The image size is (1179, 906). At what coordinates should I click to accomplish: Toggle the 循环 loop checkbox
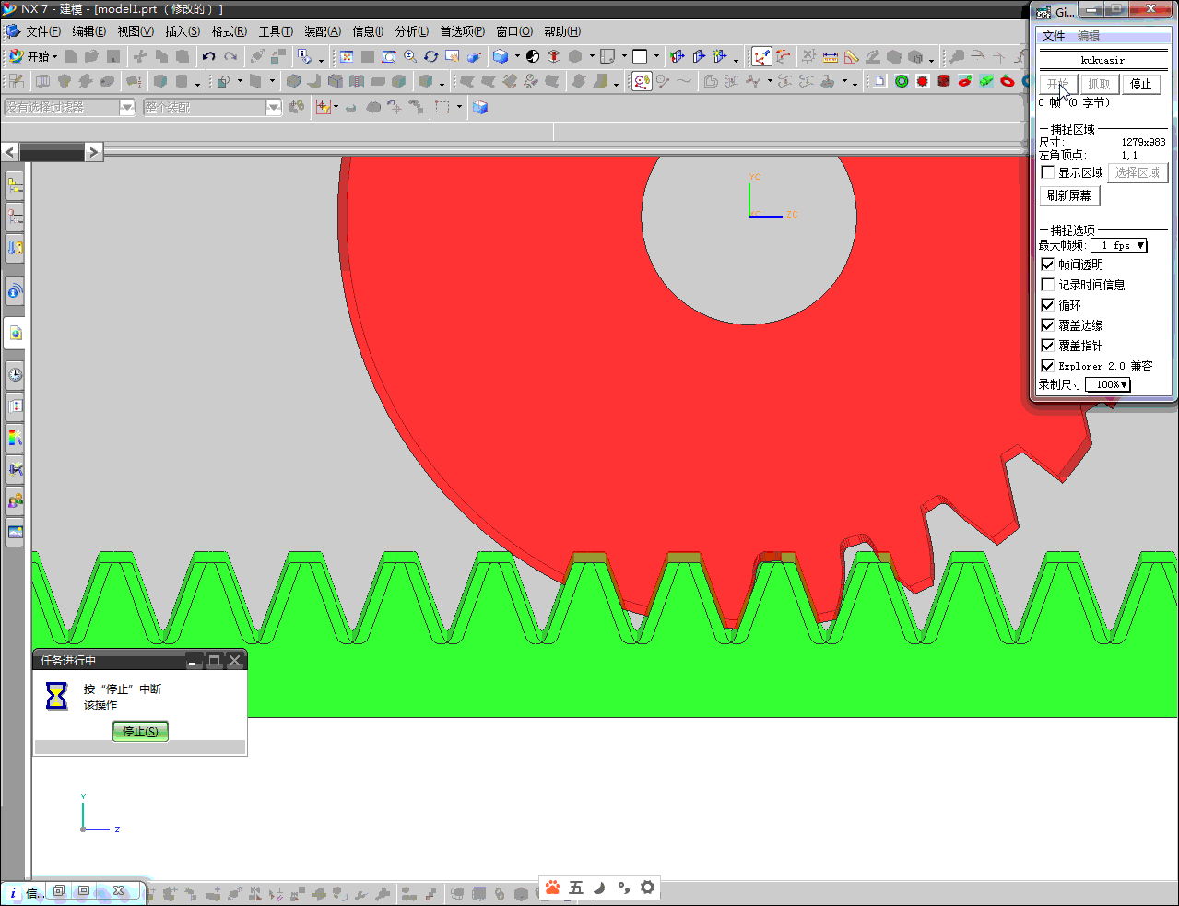(1047, 305)
